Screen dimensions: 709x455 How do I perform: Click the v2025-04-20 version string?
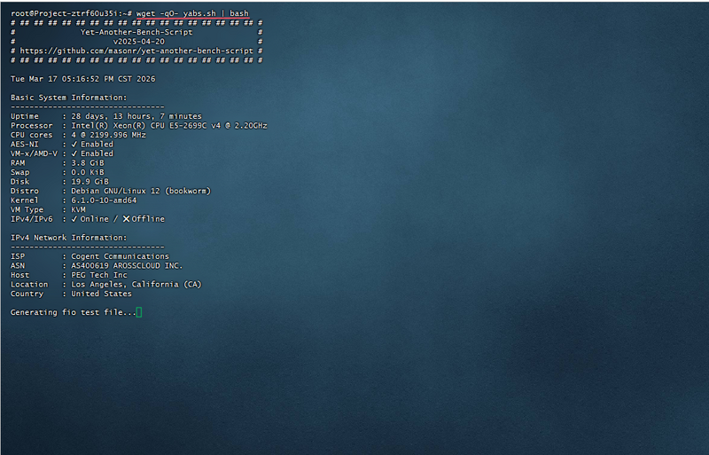136,42
